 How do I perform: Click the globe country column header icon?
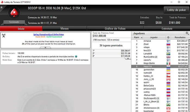[168, 37]
